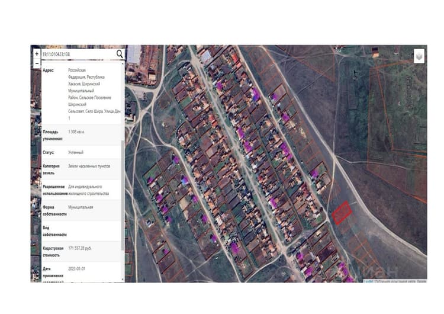The height and width of the screenshot is (314, 444).
Task: Click the magnifying glass search icon
Action: (x=120, y=54)
